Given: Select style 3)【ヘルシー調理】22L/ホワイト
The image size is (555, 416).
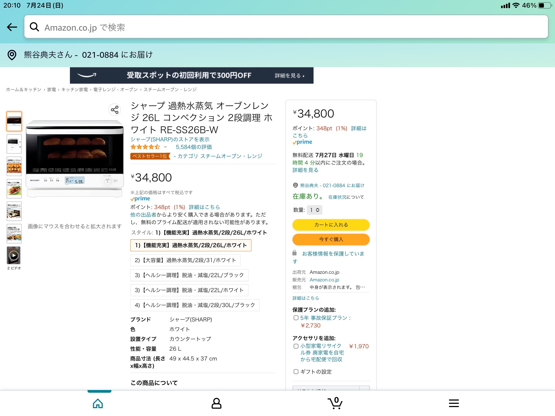Looking at the screenshot, I should [189, 290].
